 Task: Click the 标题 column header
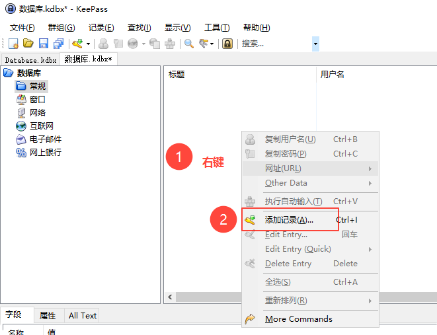[x=240, y=75]
